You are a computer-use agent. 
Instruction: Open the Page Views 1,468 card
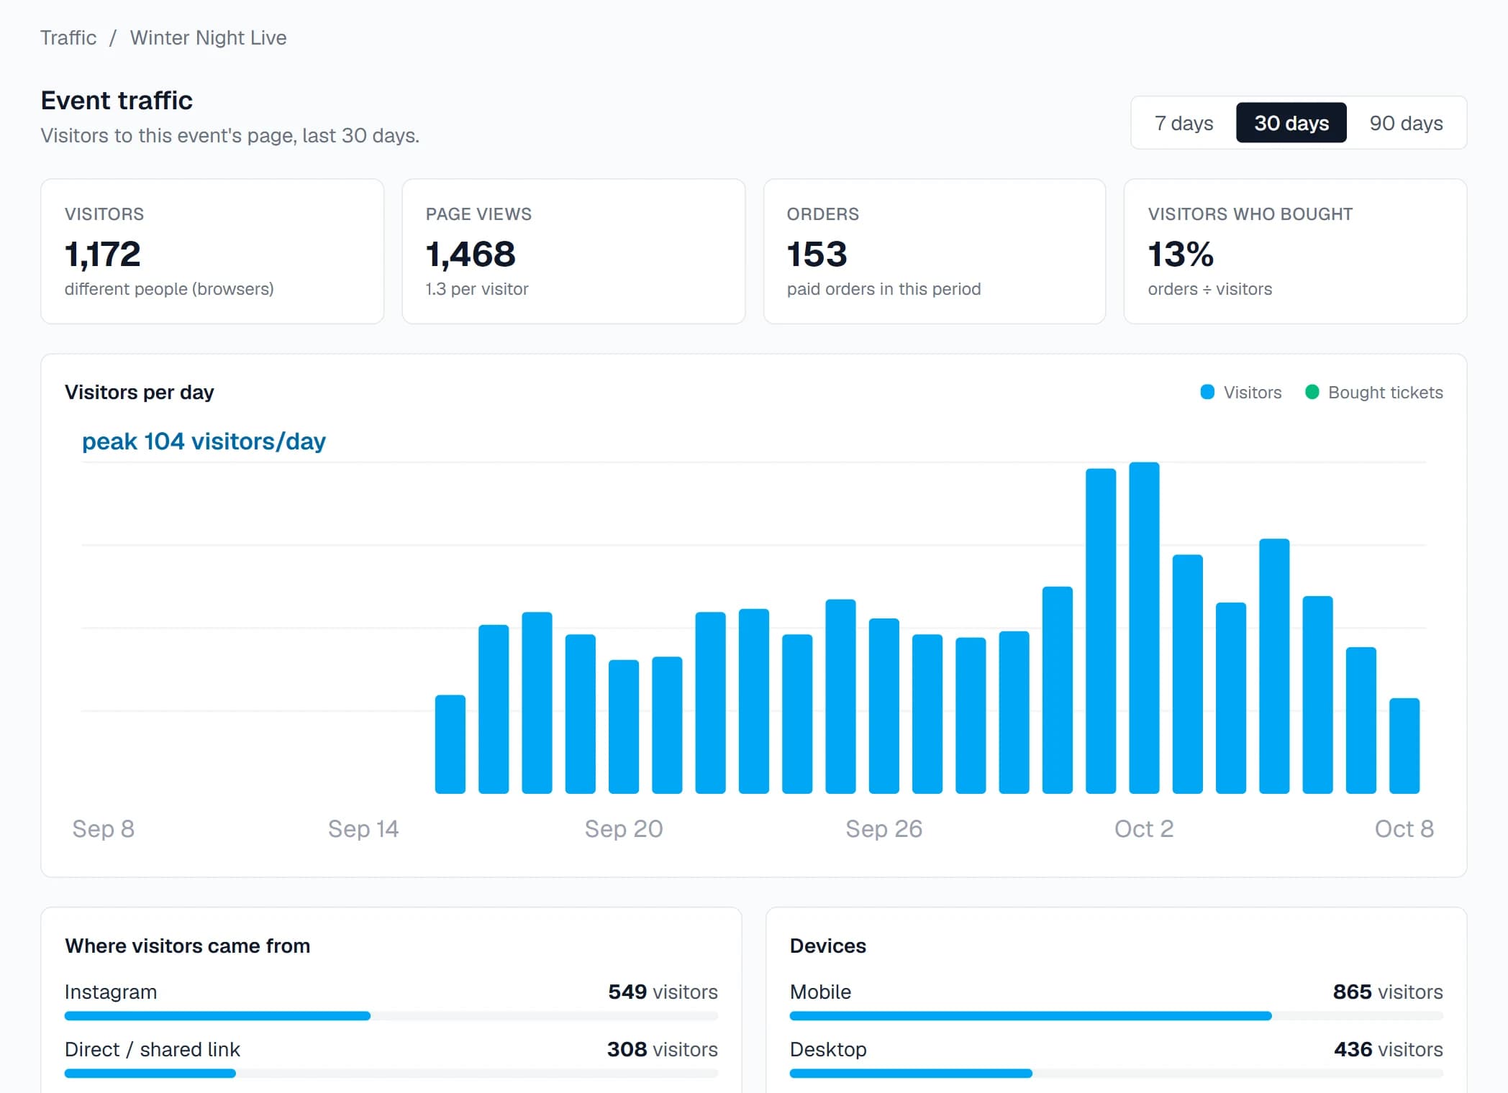pos(573,252)
